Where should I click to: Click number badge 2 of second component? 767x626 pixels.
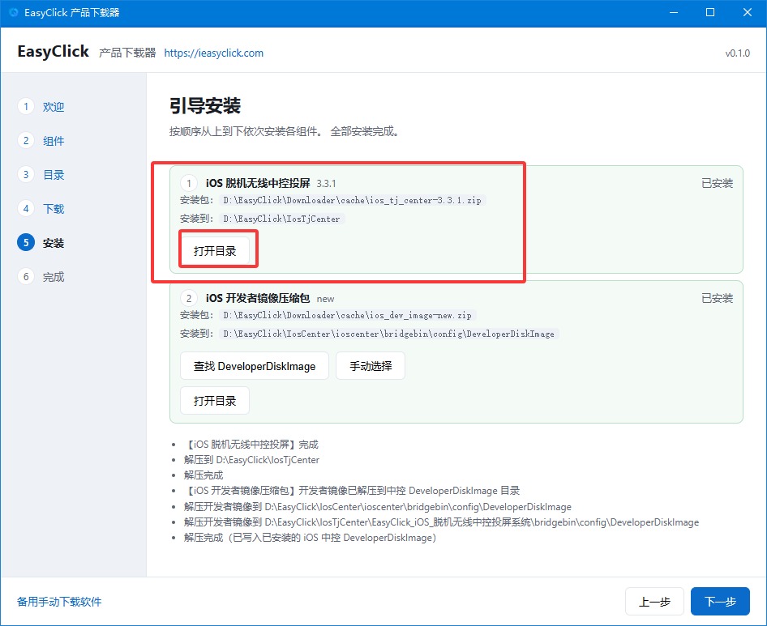pyautogui.click(x=189, y=298)
